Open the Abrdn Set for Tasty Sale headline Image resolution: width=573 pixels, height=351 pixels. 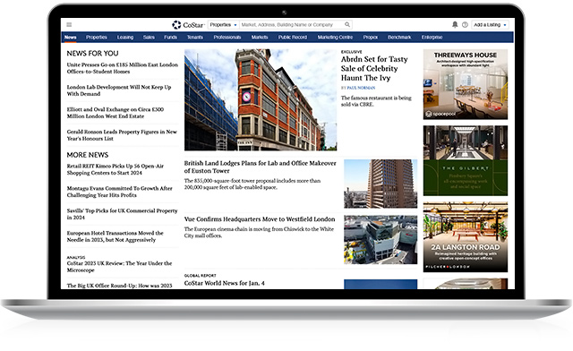click(x=374, y=68)
